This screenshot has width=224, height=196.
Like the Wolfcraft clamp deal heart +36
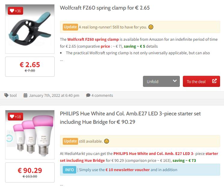(15, 11)
